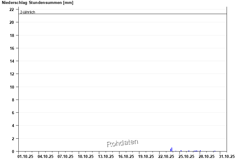Click the y-axis value 20
The height and width of the screenshot is (168, 245).
tap(12, 22)
